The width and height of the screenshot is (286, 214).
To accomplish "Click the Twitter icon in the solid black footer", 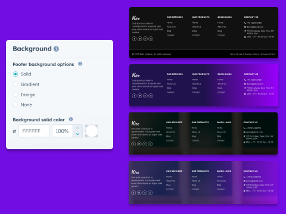I will (140, 39).
